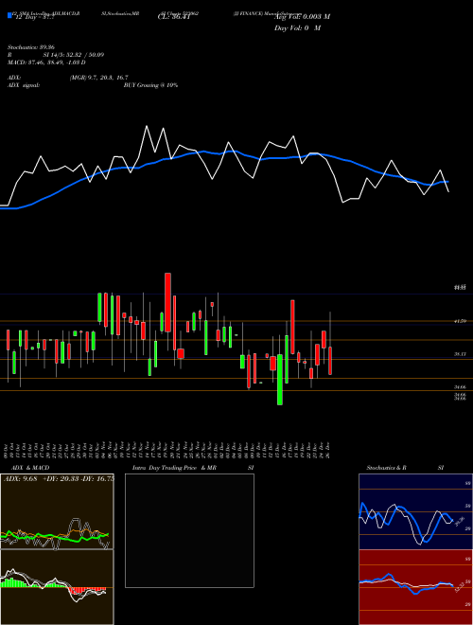Click the BUY Growing @ 10% signal text
473x625 pixels.
(x=150, y=85)
